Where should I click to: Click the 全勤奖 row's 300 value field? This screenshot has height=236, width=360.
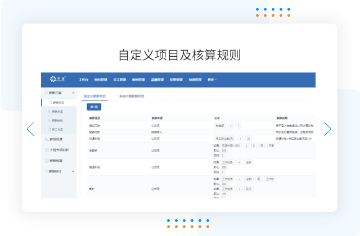pos(224,151)
